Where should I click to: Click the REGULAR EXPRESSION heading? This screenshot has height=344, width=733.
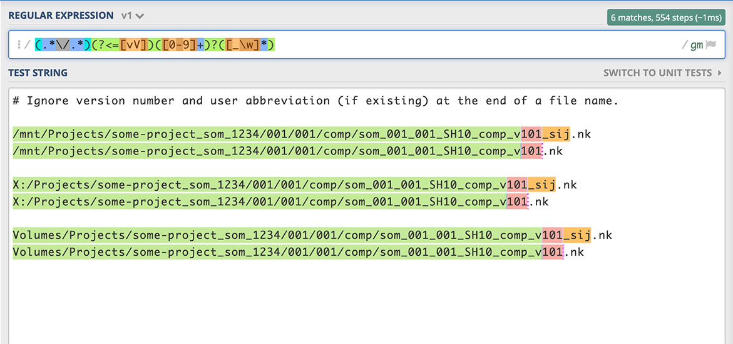61,16
